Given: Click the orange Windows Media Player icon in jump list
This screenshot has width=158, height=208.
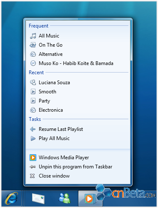Looking at the screenshot, I should click(x=33, y=158).
